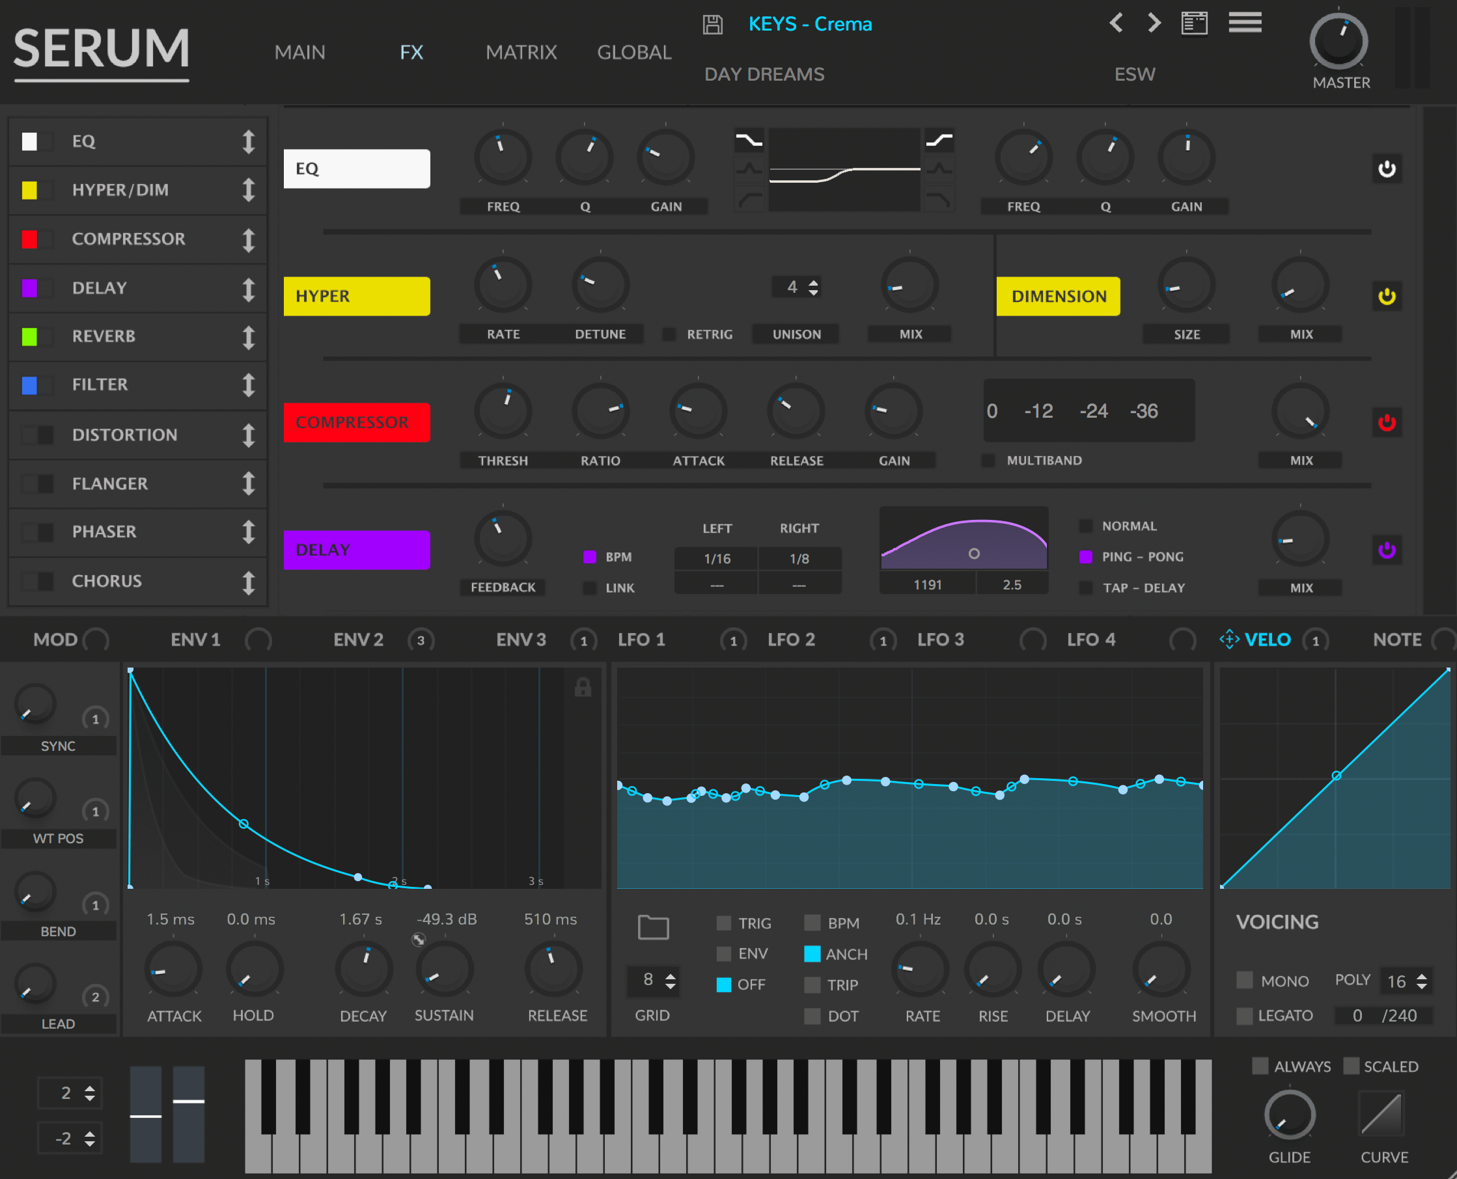1457x1179 pixels.
Task: Click the envelope lock icon
Action: tap(583, 687)
